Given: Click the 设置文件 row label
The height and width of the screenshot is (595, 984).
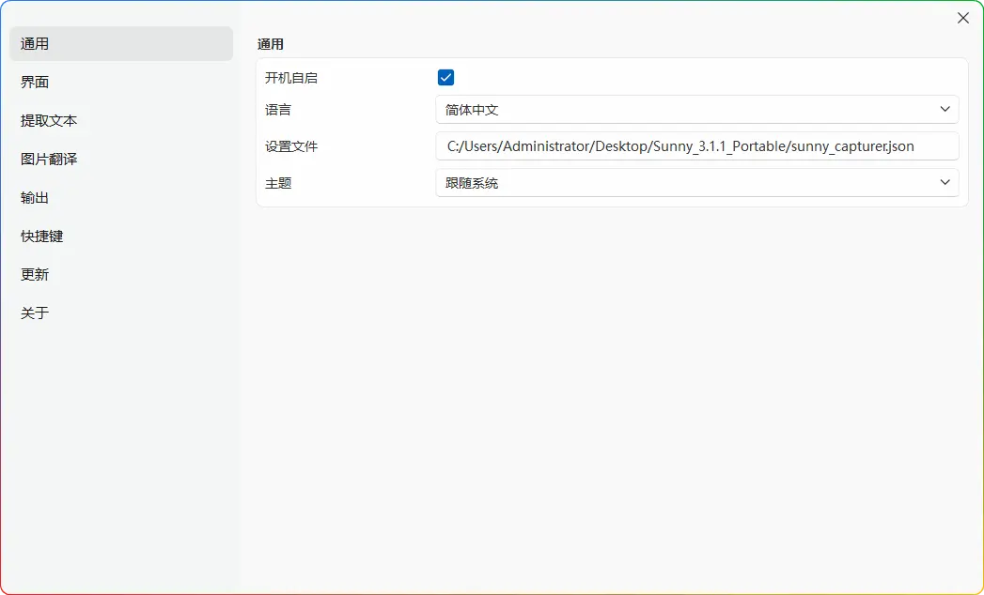Looking at the screenshot, I should [291, 146].
